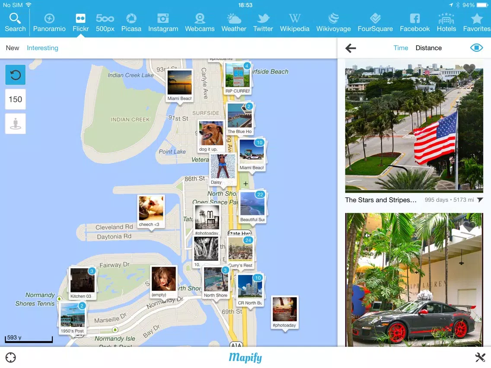
Task: Open the Miami Beach cluster of 10
Action: click(252, 155)
